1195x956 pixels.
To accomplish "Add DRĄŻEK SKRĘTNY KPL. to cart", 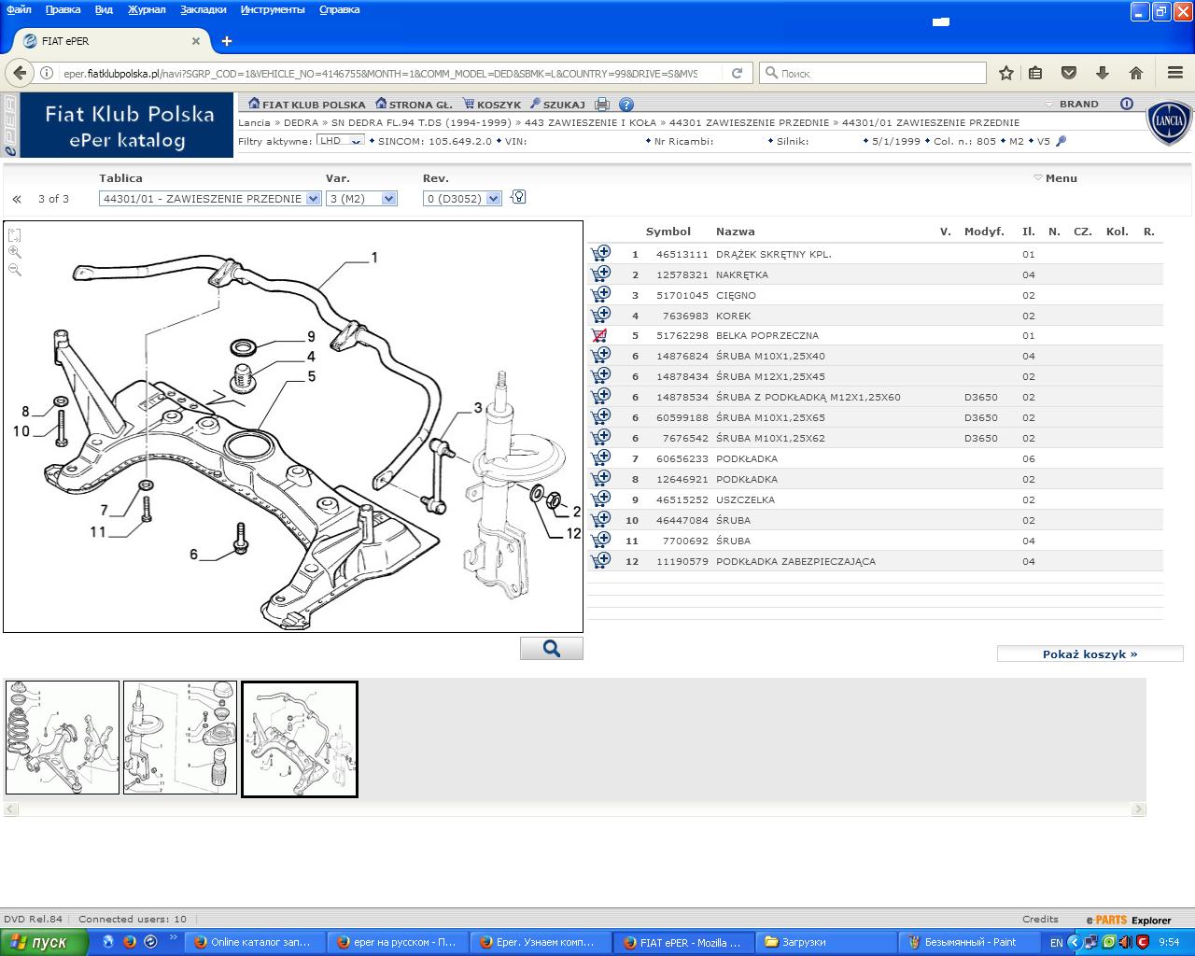I will click(x=600, y=254).
